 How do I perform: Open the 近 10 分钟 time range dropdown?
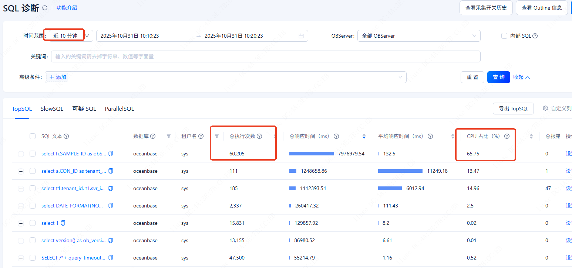(x=71, y=36)
